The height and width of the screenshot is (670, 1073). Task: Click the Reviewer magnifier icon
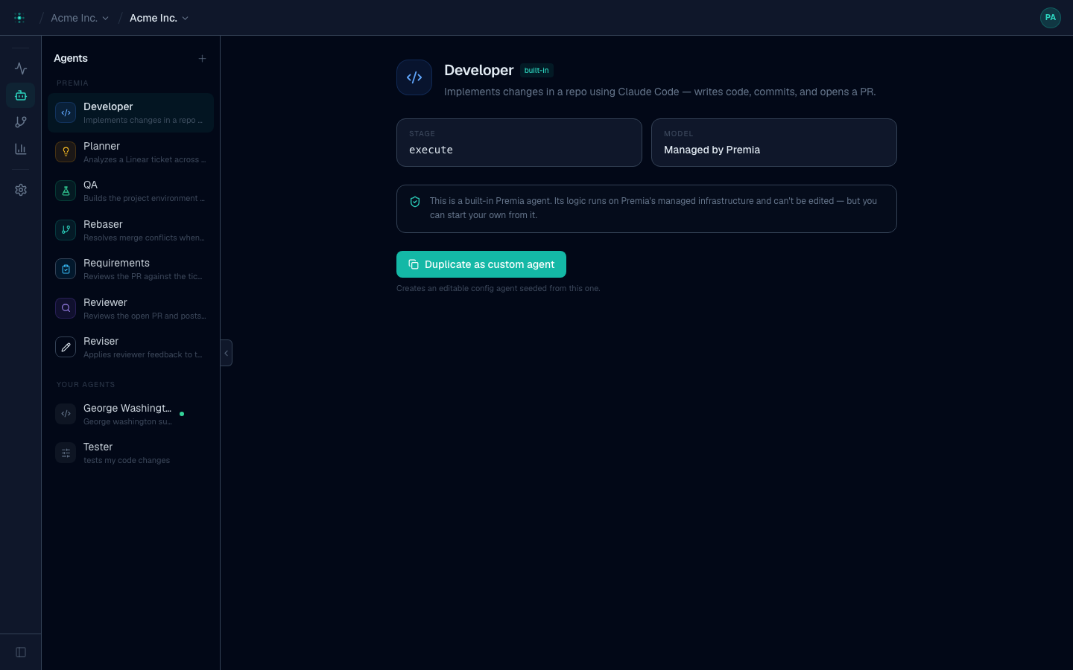[x=66, y=308]
